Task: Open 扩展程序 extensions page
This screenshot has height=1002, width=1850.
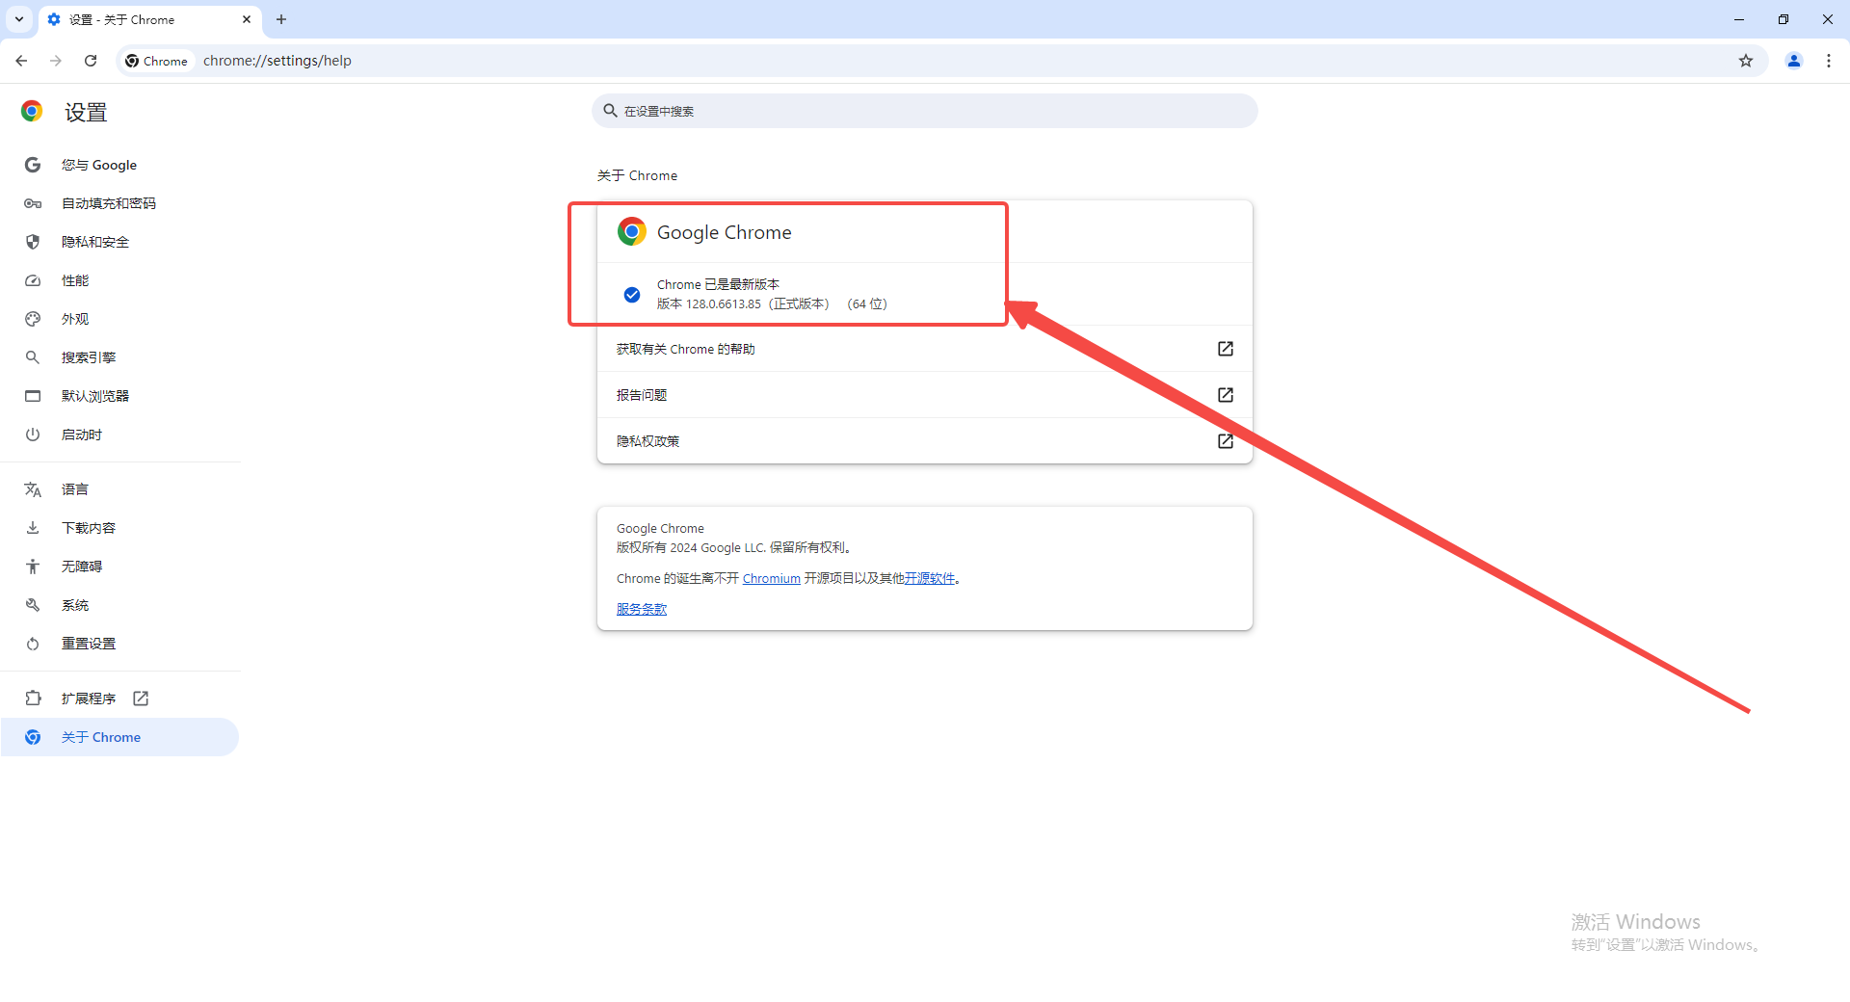Action: 120,699
